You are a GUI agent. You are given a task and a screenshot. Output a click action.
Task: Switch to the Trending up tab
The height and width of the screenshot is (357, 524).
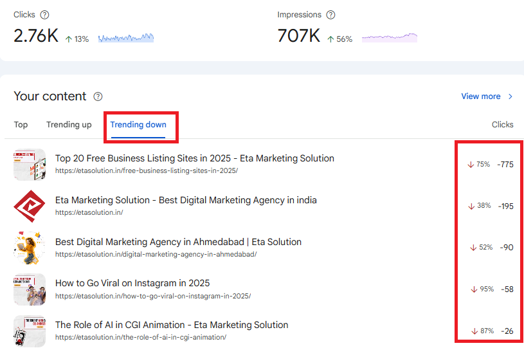tap(69, 125)
